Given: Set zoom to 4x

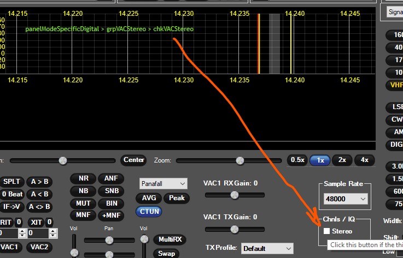Looking at the screenshot, I should (x=365, y=160).
